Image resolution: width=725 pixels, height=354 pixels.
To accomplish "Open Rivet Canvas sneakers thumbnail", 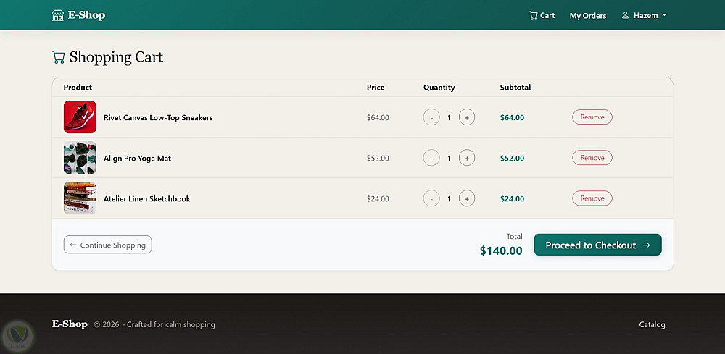I will tap(80, 117).
